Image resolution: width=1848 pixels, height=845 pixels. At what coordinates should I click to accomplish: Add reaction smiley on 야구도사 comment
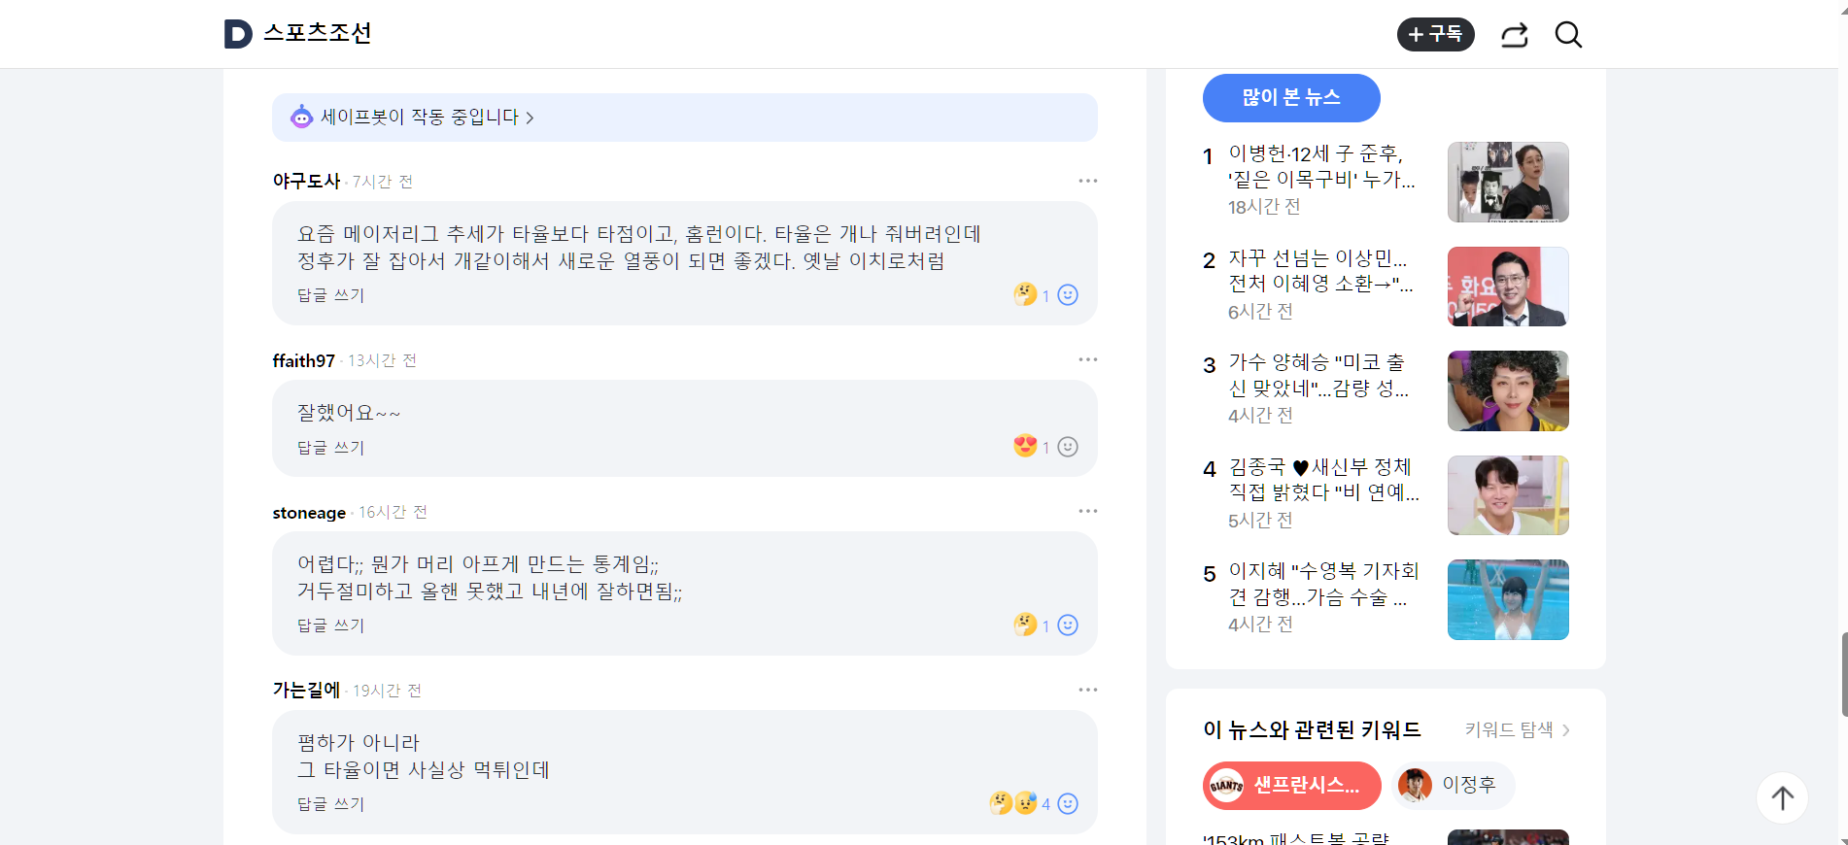1068,295
